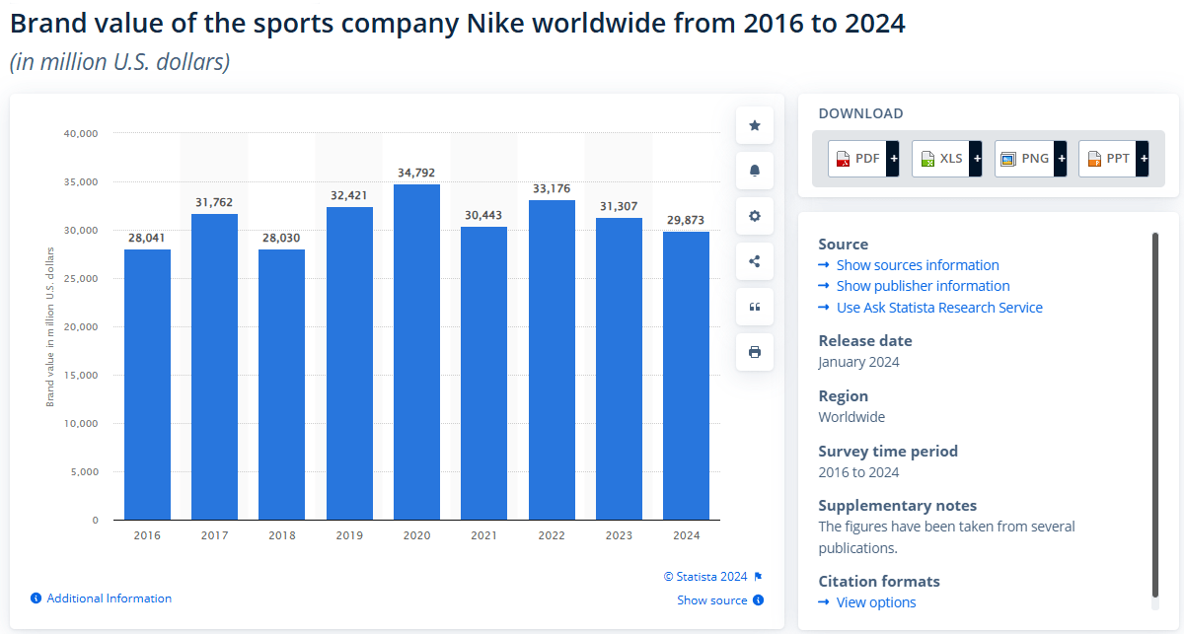
Task: Click the 2016 bar in chart
Action: click(147, 385)
